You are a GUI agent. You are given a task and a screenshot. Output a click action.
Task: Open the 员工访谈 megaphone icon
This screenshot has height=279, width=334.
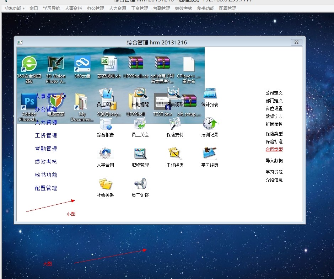[140, 184]
